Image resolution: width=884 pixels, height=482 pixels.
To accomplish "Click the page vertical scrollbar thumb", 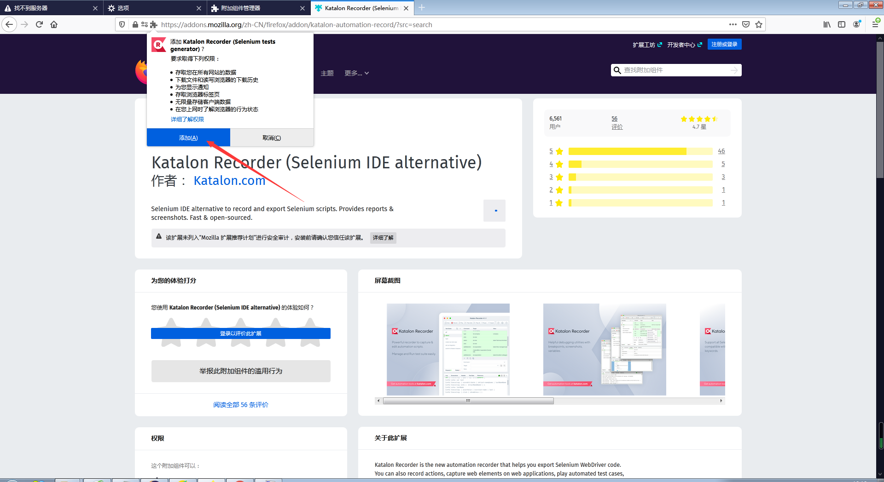I will click(880, 110).
